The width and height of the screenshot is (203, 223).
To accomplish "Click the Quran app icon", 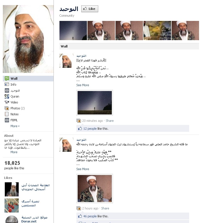I will [7, 96].
